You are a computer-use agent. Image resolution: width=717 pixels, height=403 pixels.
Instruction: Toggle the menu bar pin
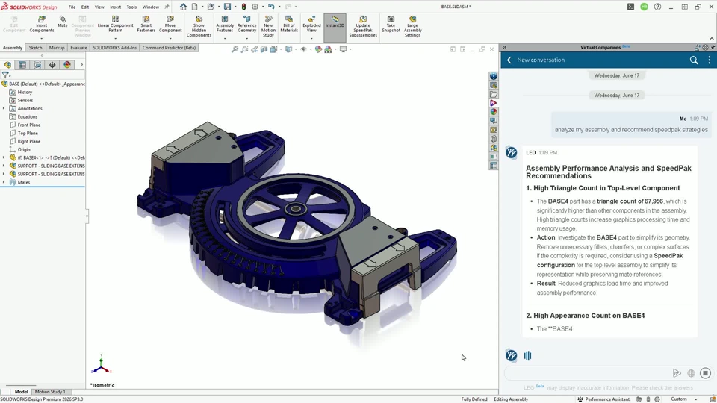pyautogui.click(x=167, y=7)
